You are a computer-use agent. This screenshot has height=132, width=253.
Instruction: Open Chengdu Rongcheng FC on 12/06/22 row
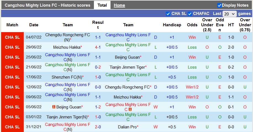pyautogui.click(x=127, y=87)
